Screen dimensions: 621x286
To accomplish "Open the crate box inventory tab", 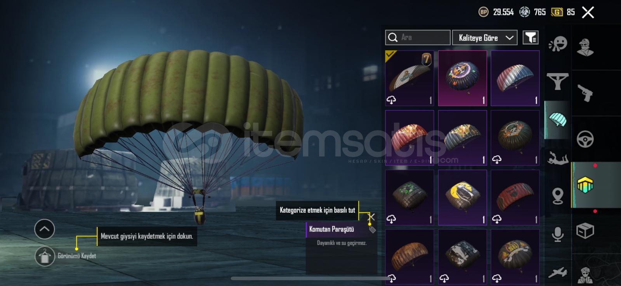I will [x=585, y=231].
